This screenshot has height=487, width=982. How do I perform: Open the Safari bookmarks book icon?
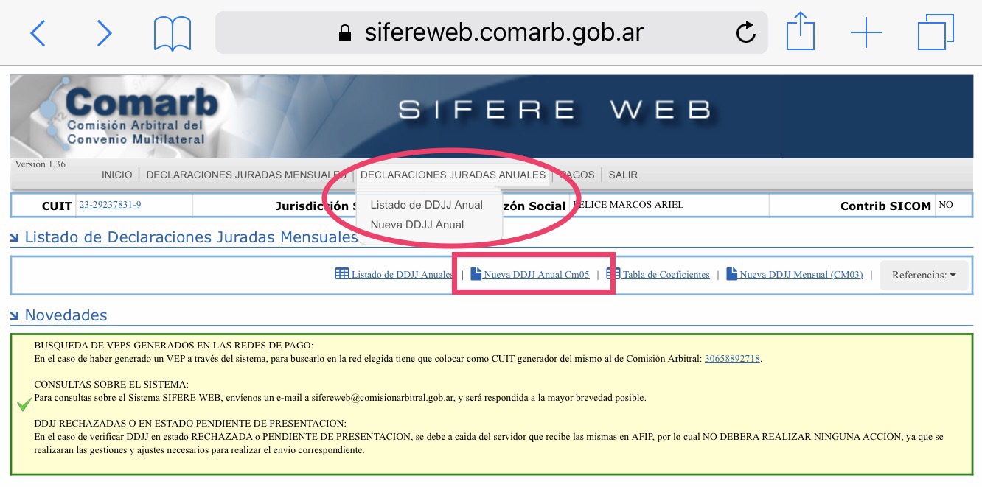(173, 33)
